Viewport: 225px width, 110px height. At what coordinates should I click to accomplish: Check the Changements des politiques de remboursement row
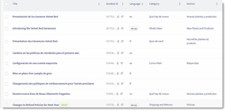[x=7, y=84]
